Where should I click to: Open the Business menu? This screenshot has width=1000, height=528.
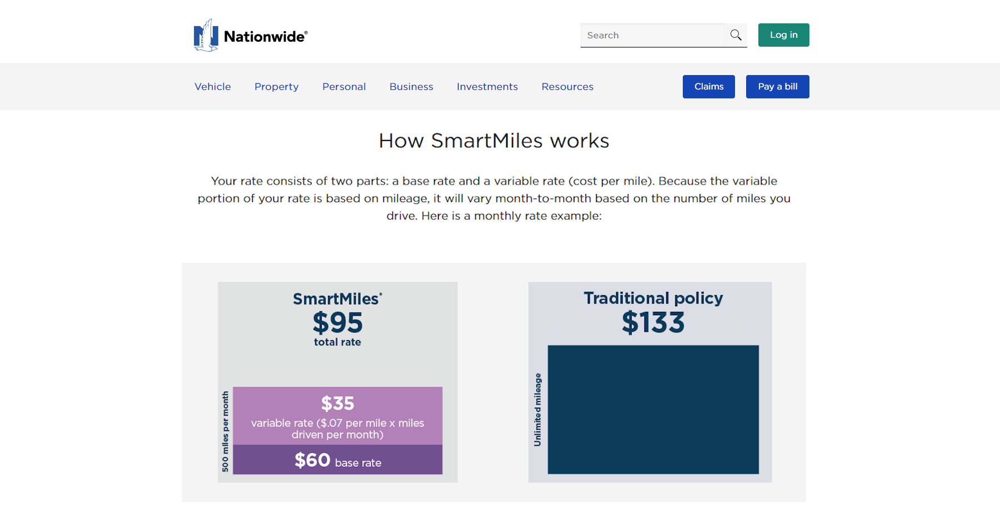pyautogui.click(x=411, y=87)
